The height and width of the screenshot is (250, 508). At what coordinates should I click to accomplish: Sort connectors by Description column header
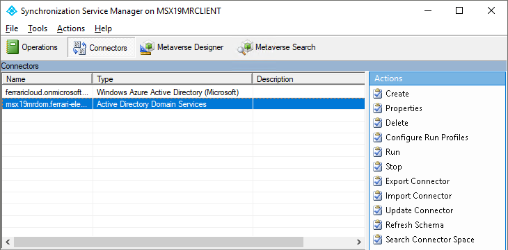tap(308, 79)
